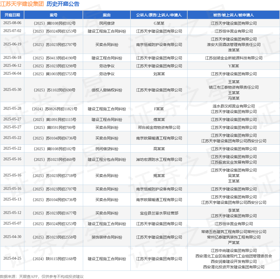Click defendant 江苏中尚建设集团有限公司

[234, 251]
